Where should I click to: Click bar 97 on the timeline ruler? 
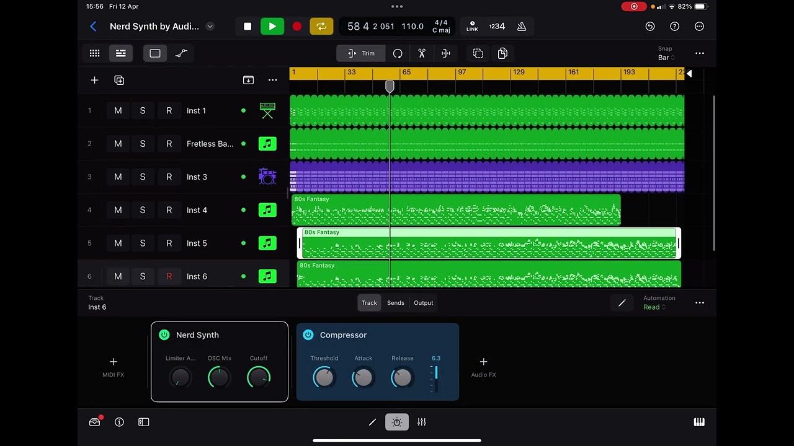[462, 72]
